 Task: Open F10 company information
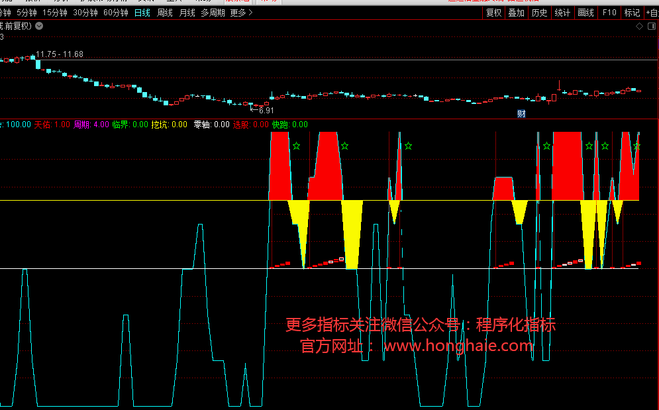point(609,13)
